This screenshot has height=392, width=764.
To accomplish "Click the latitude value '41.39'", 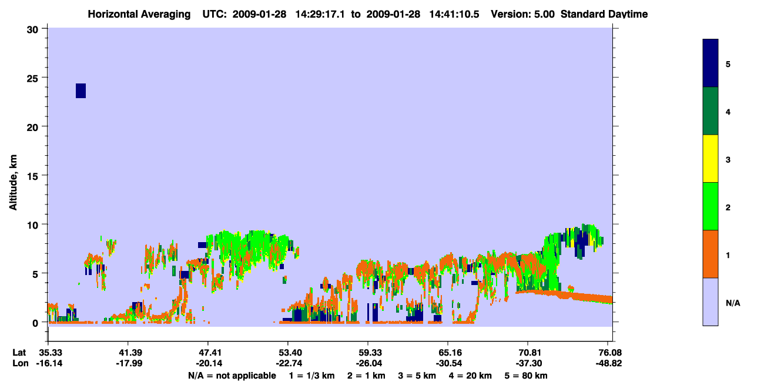I will click(128, 352).
